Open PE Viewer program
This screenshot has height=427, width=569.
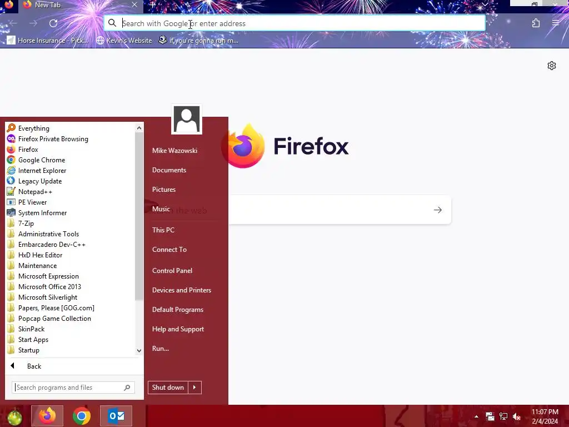(32, 202)
